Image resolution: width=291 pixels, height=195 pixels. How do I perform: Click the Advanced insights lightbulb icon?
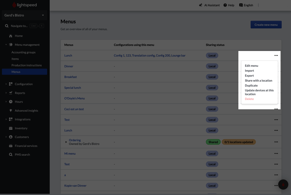click(11, 110)
